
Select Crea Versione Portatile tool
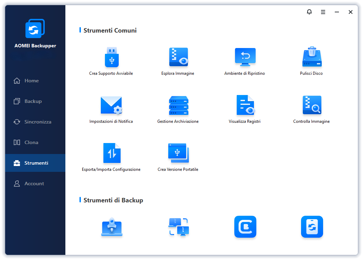click(x=178, y=153)
